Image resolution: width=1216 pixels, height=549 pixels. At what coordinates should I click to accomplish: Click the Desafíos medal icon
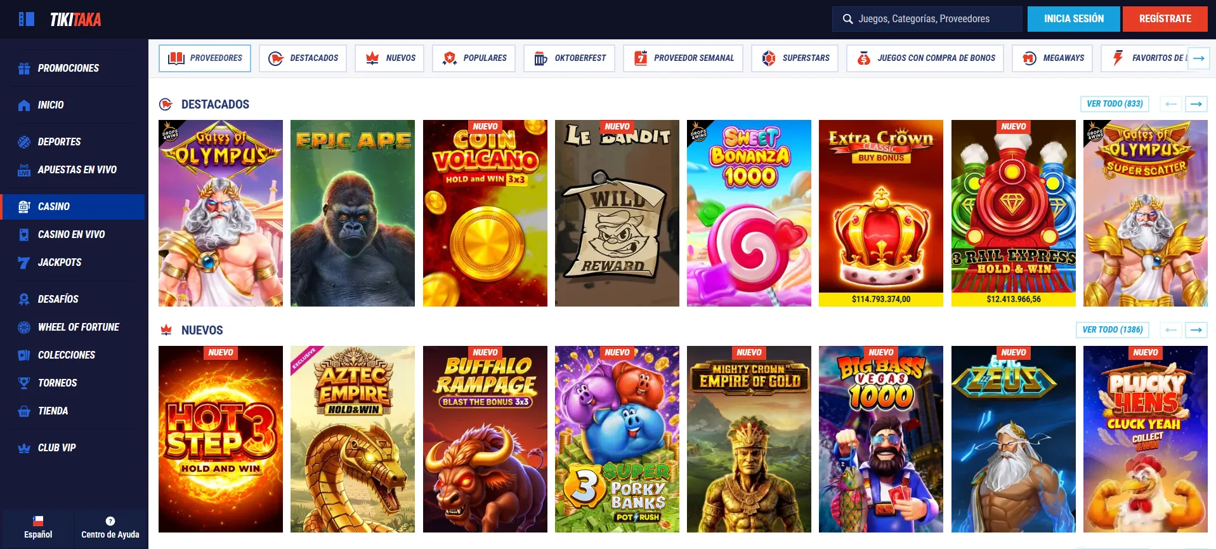click(x=24, y=299)
